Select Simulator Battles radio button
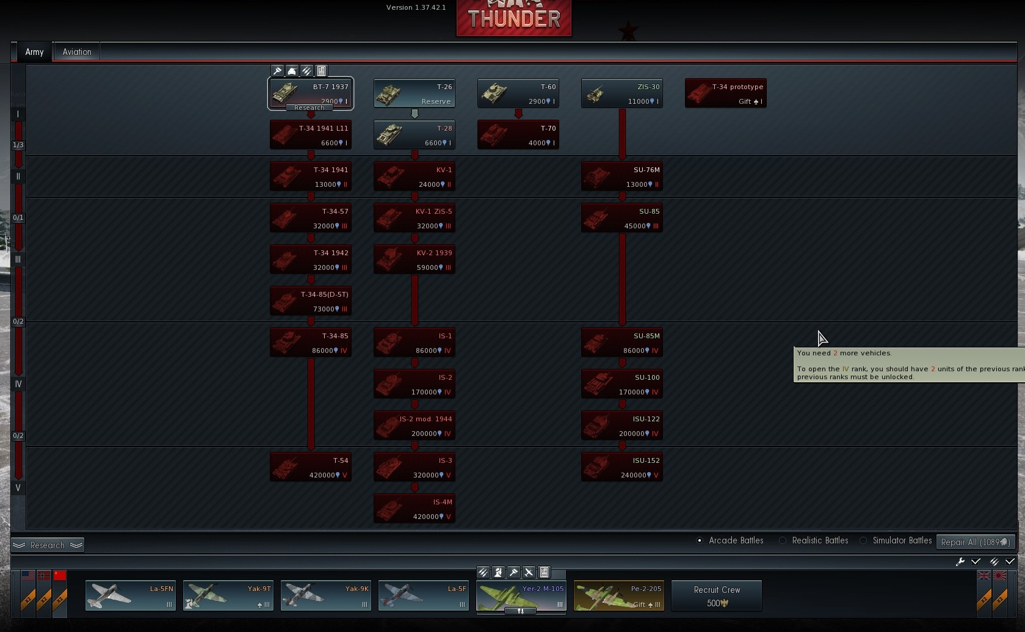 coord(863,540)
